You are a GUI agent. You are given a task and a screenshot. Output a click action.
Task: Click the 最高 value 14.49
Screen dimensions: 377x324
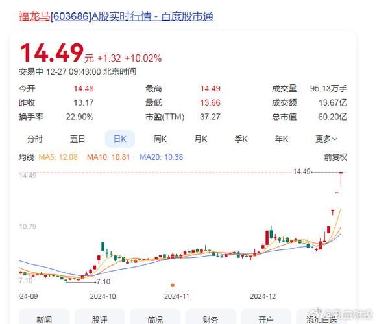coord(210,89)
